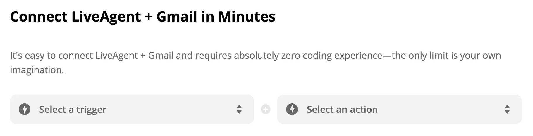533x136 pixels.
Task: Click the "Select a trigger" placeholder text
Action: pos(73,110)
